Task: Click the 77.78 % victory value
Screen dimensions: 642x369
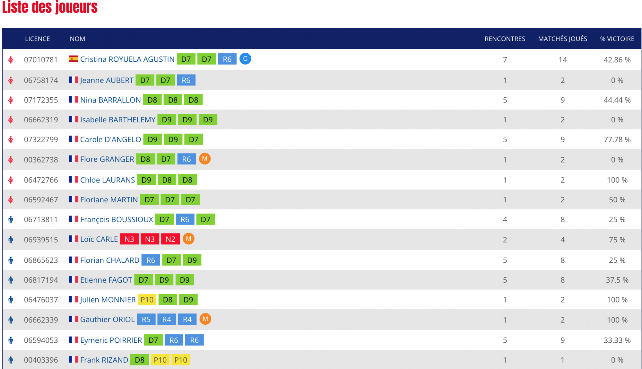Action: (617, 140)
